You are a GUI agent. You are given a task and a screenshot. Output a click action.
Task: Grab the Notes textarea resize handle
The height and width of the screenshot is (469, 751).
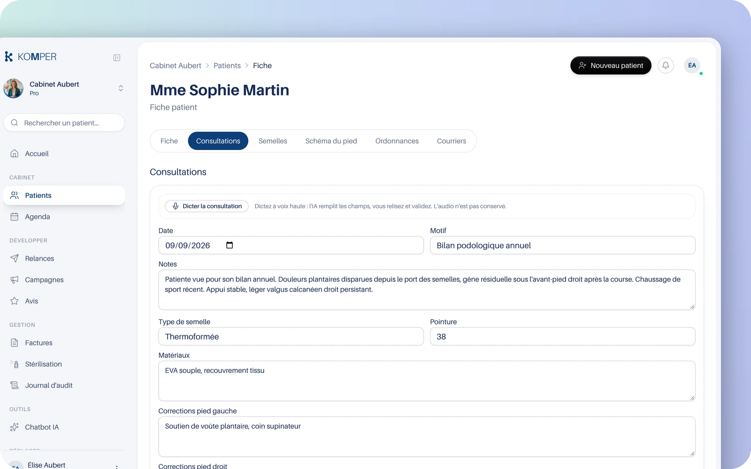(x=692, y=307)
